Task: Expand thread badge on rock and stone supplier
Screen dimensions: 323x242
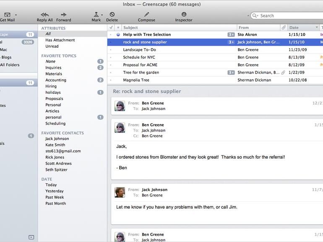Action: [x=231, y=42]
